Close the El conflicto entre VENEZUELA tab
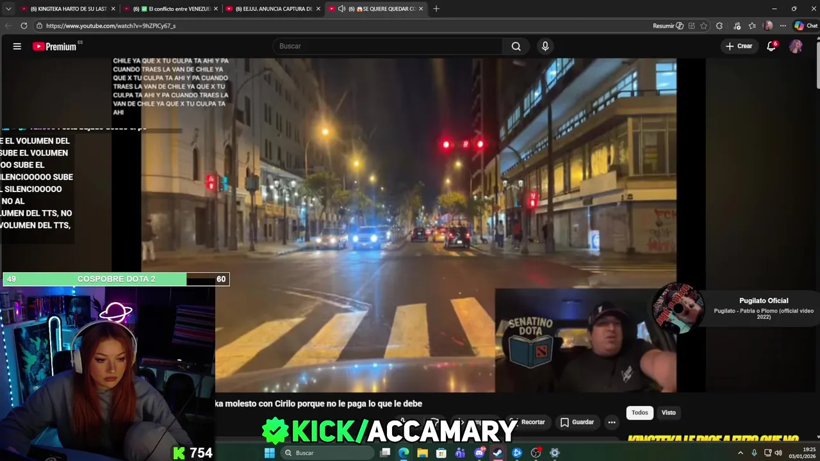Image resolution: width=820 pixels, height=461 pixels. tap(216, 9)
